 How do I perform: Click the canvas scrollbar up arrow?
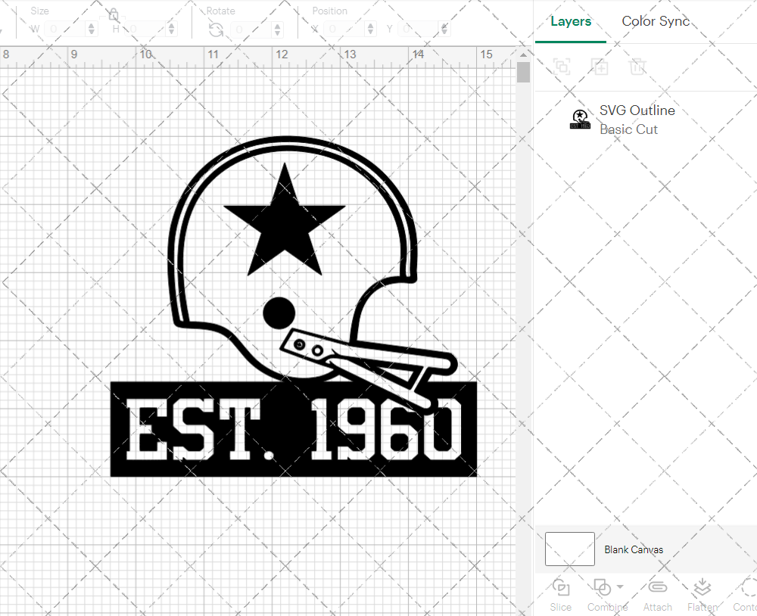(523, 54)
